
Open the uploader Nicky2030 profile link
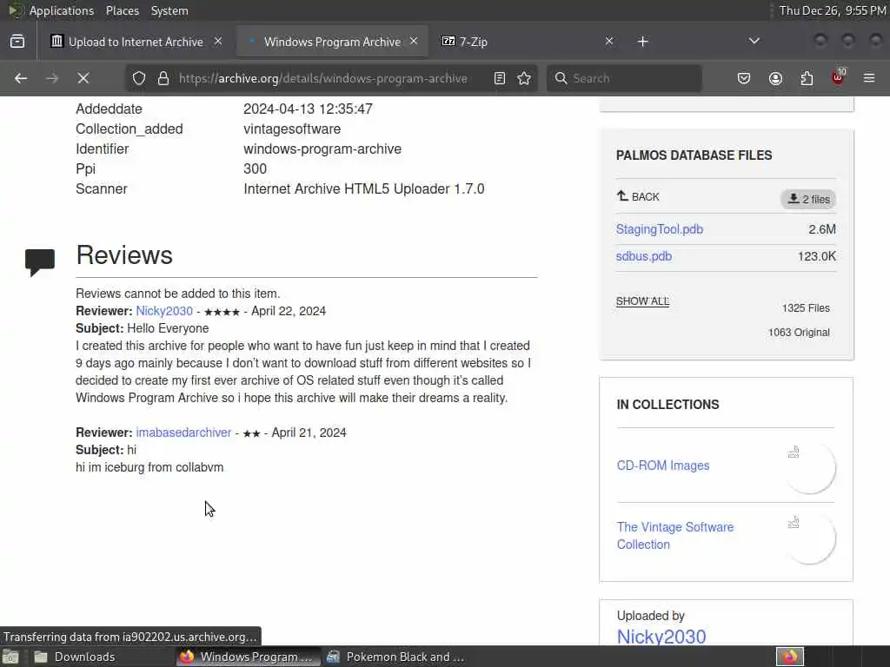pos(661,637)
